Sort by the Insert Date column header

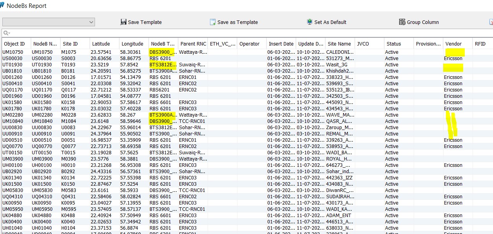pos(281,44)
